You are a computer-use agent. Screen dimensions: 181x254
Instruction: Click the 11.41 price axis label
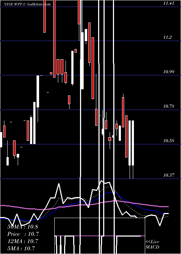point(169,3)
